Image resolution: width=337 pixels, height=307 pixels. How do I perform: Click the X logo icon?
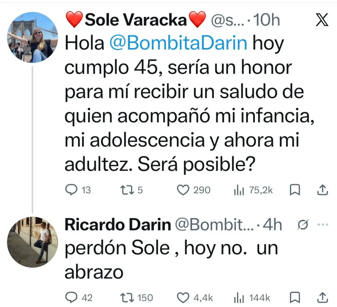pos(322,20)
